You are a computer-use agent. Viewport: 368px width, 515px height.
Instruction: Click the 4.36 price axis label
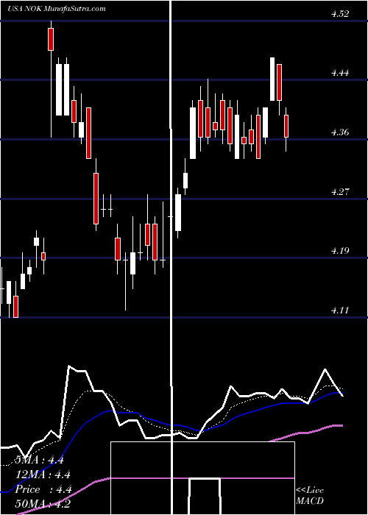(x=340, y=132)
